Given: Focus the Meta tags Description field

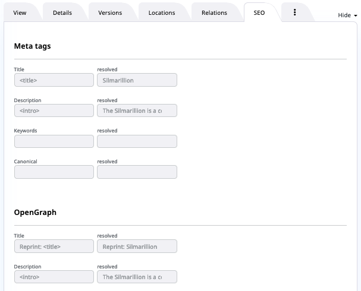Looking at the screenshot, I should pyautogui.click(x=54, y=110).
